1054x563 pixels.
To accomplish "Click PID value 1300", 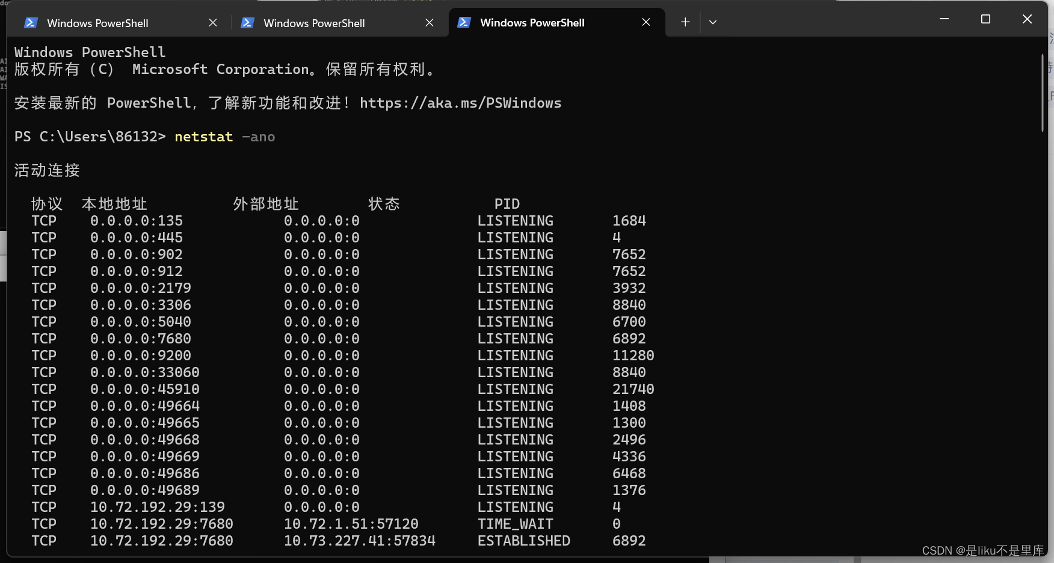I will pos(629,423).
